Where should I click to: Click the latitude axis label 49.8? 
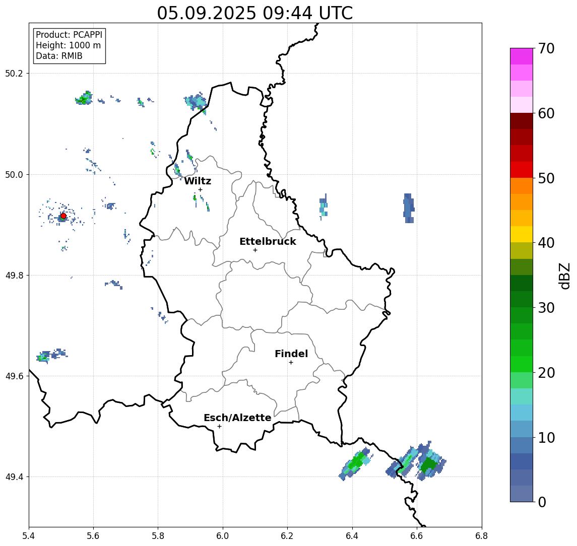pos(14,275)
